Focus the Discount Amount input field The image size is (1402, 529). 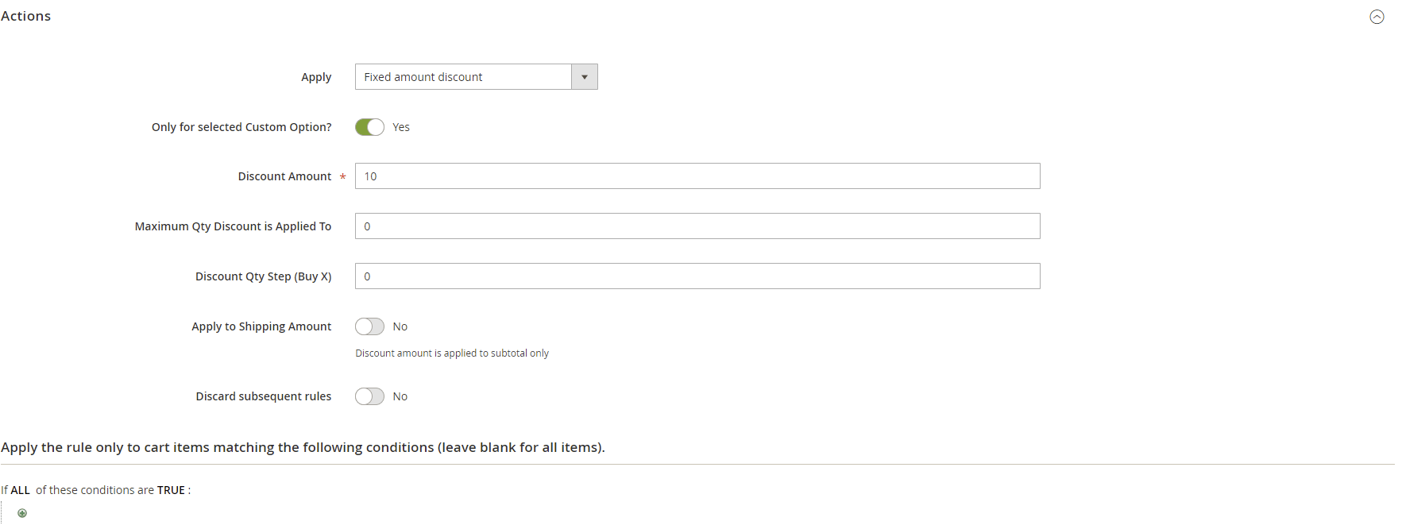[697, 176]
